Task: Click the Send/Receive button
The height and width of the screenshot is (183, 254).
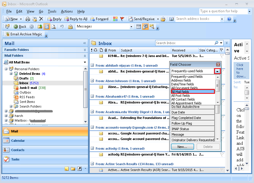Action: [141, 19]
